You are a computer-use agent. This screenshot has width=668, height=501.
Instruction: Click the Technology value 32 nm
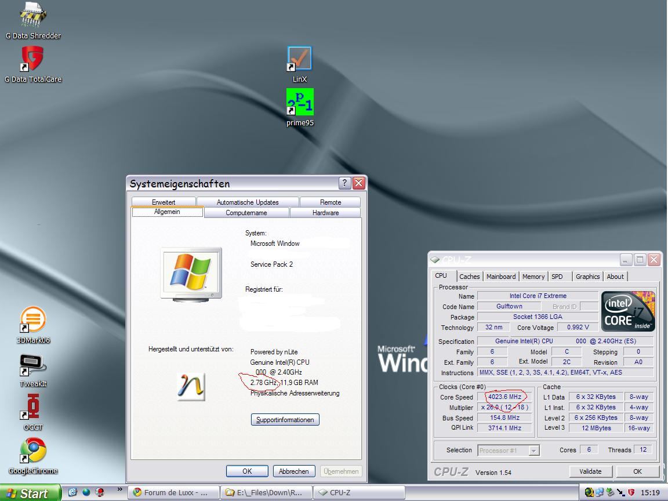tap(494, 327)
